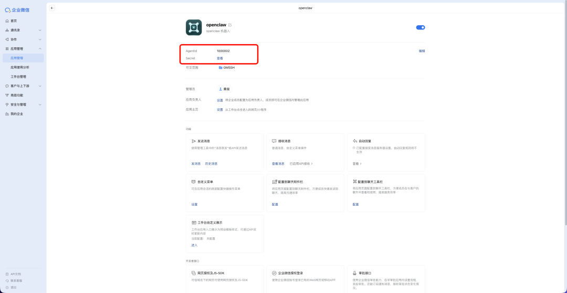This screenshot has width=567, height=293.
Task: Click 设置 in the 自定义菜单 card
Action: 195,204
